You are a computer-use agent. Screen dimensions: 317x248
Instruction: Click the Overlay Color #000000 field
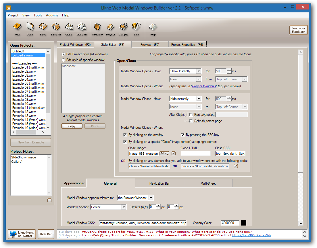(x=230, y=223)
